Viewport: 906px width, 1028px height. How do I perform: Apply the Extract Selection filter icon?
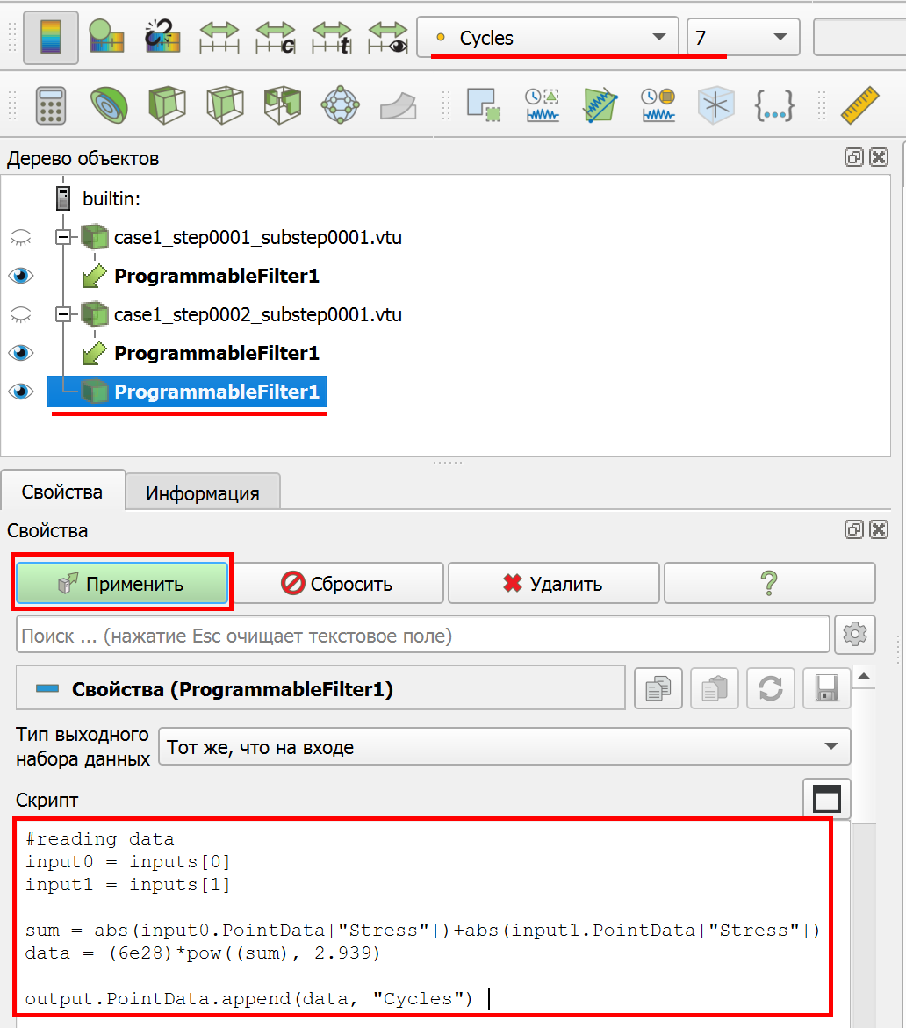click(484, 104)
